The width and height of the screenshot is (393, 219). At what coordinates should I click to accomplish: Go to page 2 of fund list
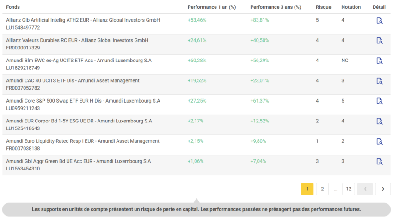[322, 189]
